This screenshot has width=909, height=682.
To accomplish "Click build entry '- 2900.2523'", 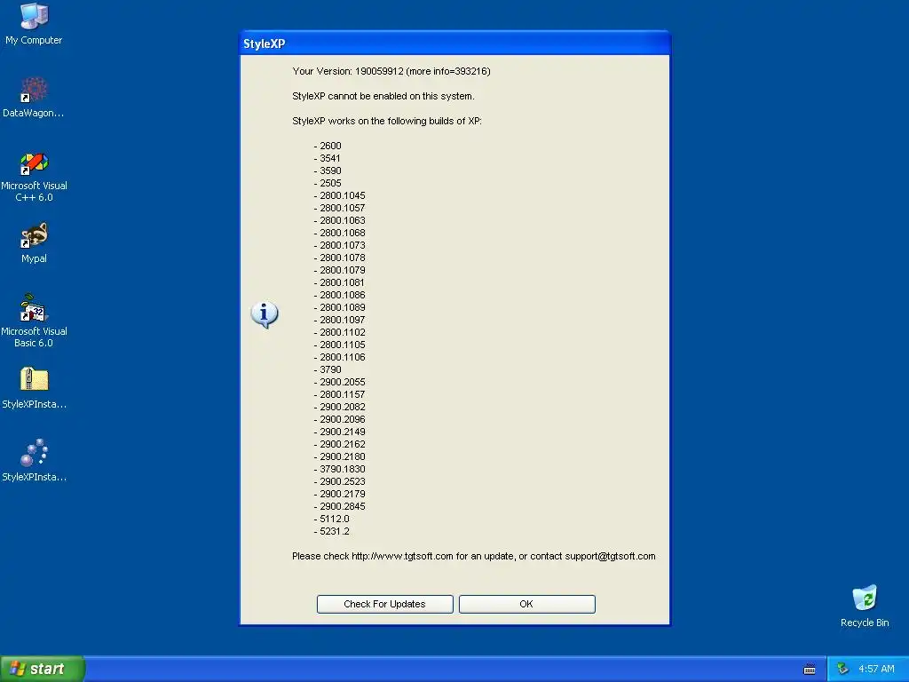I will pyautogui.click(x=340, y=481).
